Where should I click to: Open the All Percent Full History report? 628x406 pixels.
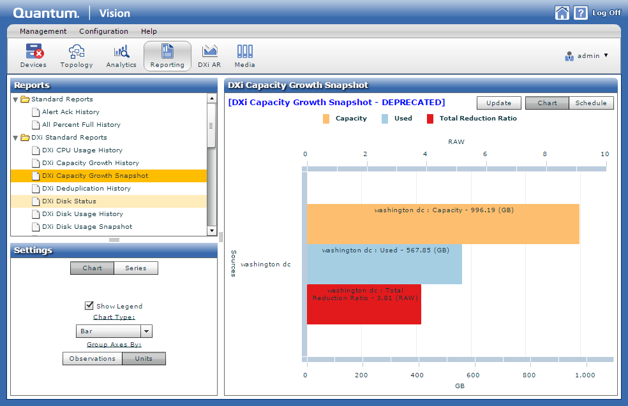click(81, 125)
